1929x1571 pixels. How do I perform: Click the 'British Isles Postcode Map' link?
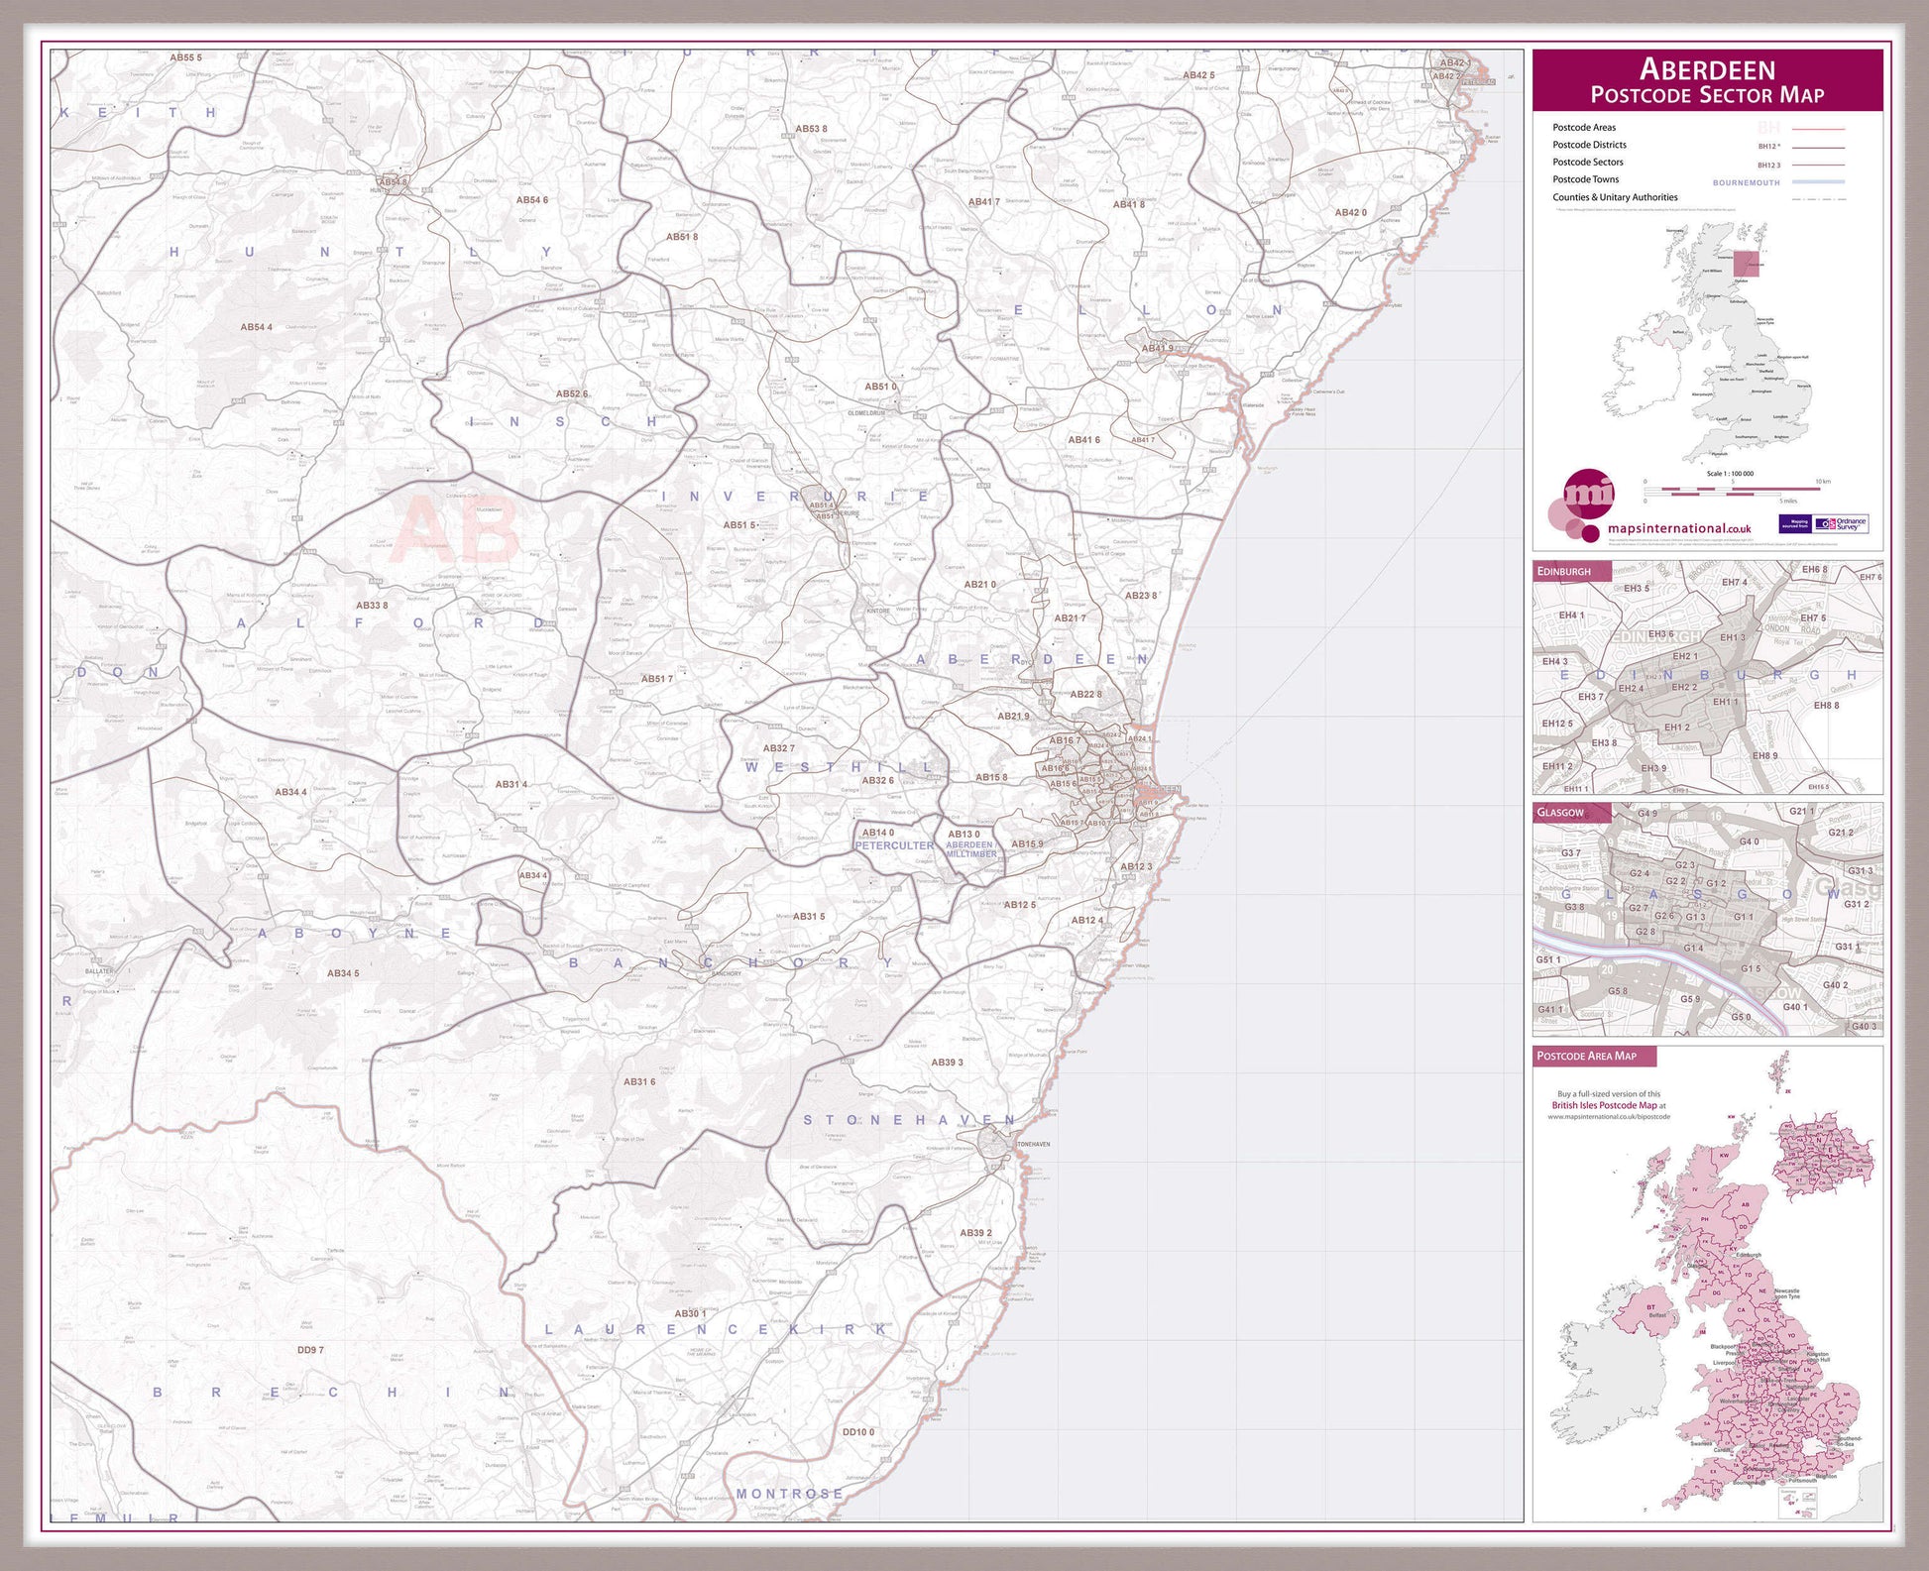[x=1604, y=1105]
